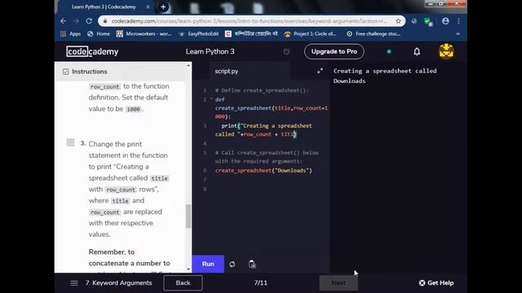Click the Next button
This screenshot has height=293, width=522.
click(338, 282)
